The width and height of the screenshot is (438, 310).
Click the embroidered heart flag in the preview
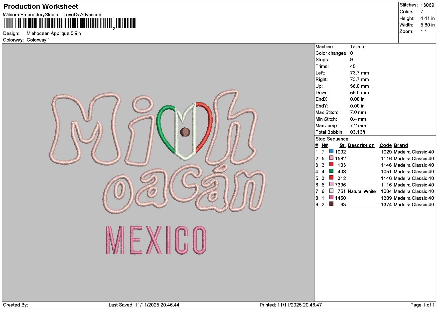click(185, 131)
